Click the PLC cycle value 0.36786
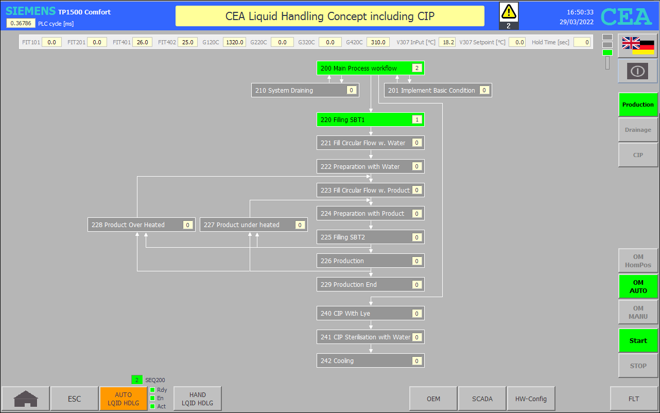 pos(21,23)
